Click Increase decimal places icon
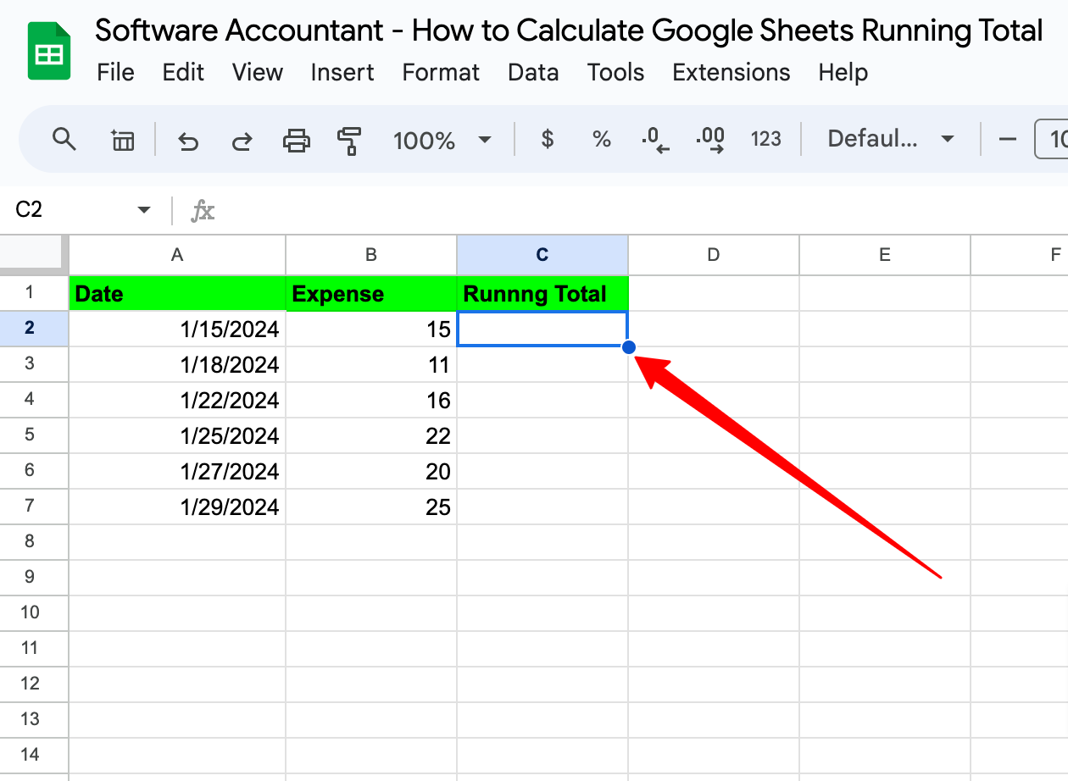 [710, 140]
